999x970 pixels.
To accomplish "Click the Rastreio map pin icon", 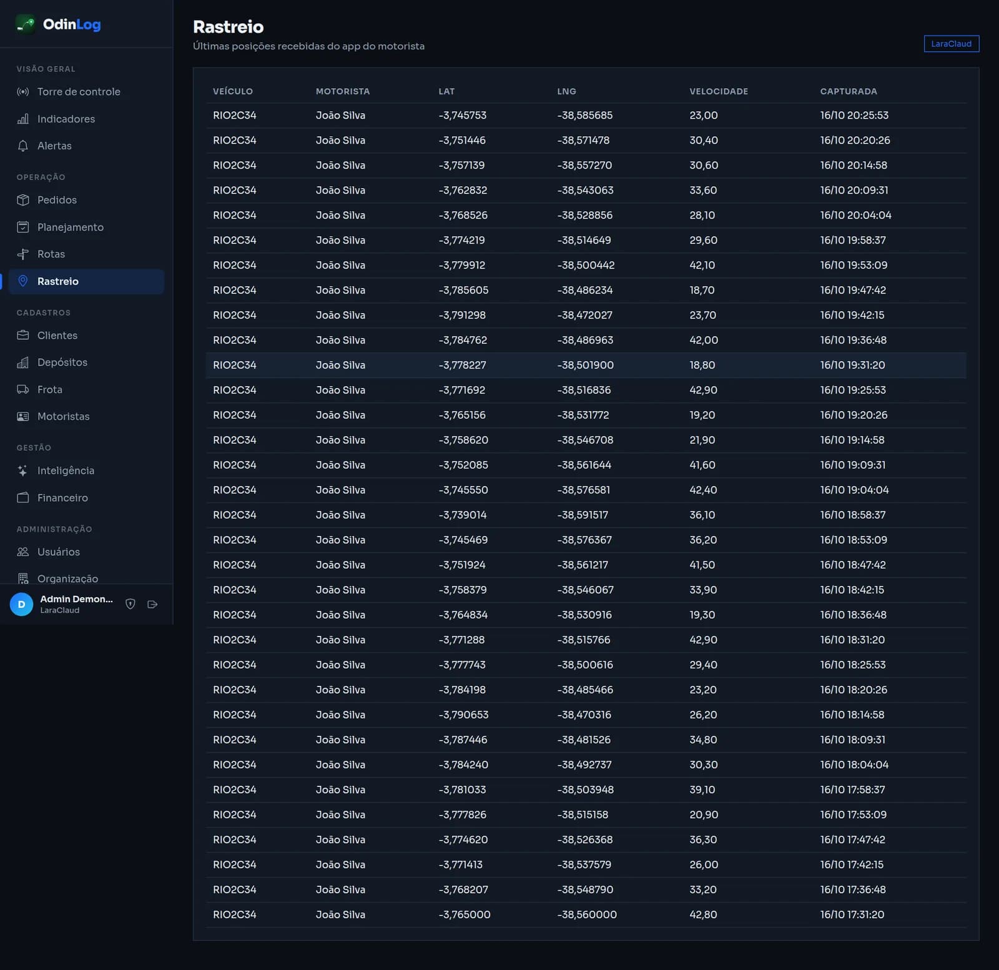I will [23, 281].
